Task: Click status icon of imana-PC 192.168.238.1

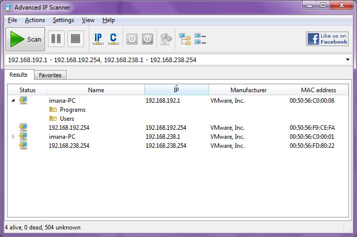Action: pyautogui.click(x=23, y=136)
